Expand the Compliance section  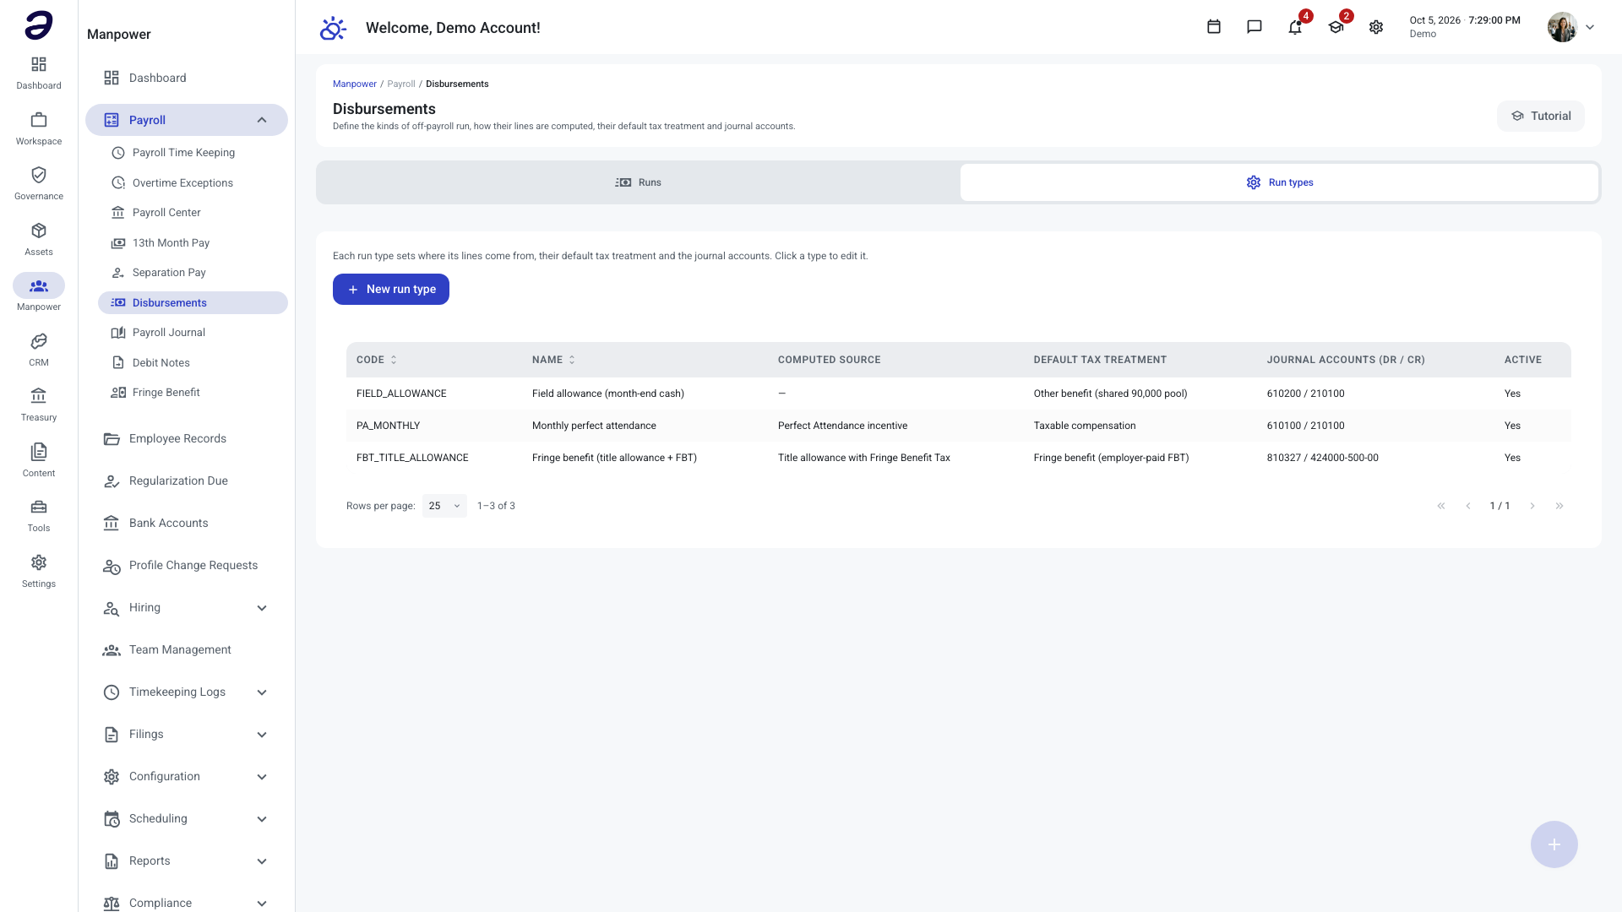coord(262,903)
